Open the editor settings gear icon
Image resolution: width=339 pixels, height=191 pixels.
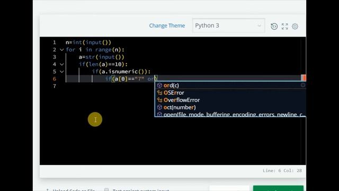(x=295, y=27)
